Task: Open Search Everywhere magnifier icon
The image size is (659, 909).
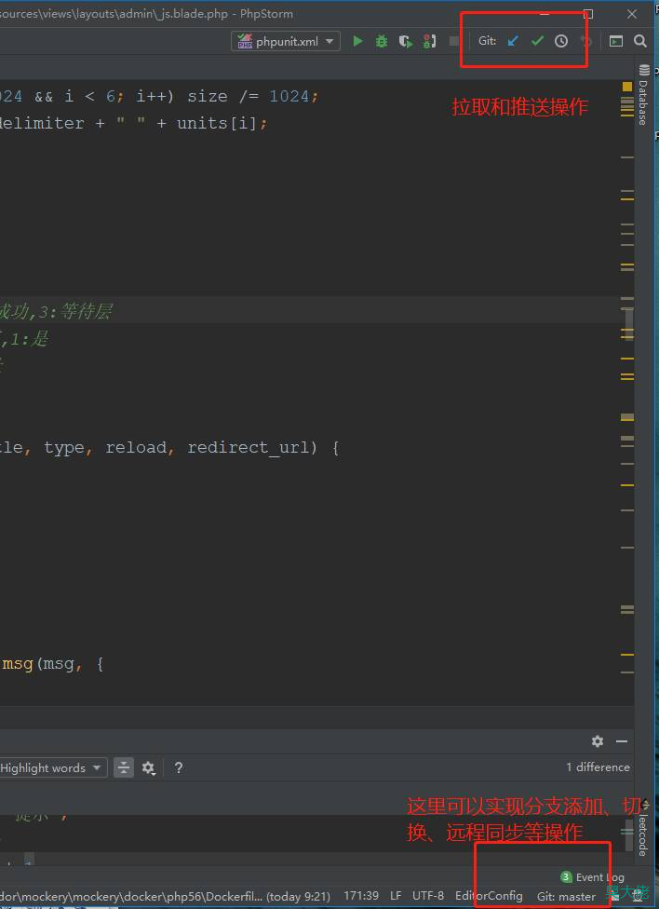Action: tap(639, 41)
